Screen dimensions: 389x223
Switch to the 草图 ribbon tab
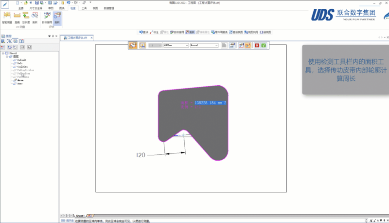51,8
